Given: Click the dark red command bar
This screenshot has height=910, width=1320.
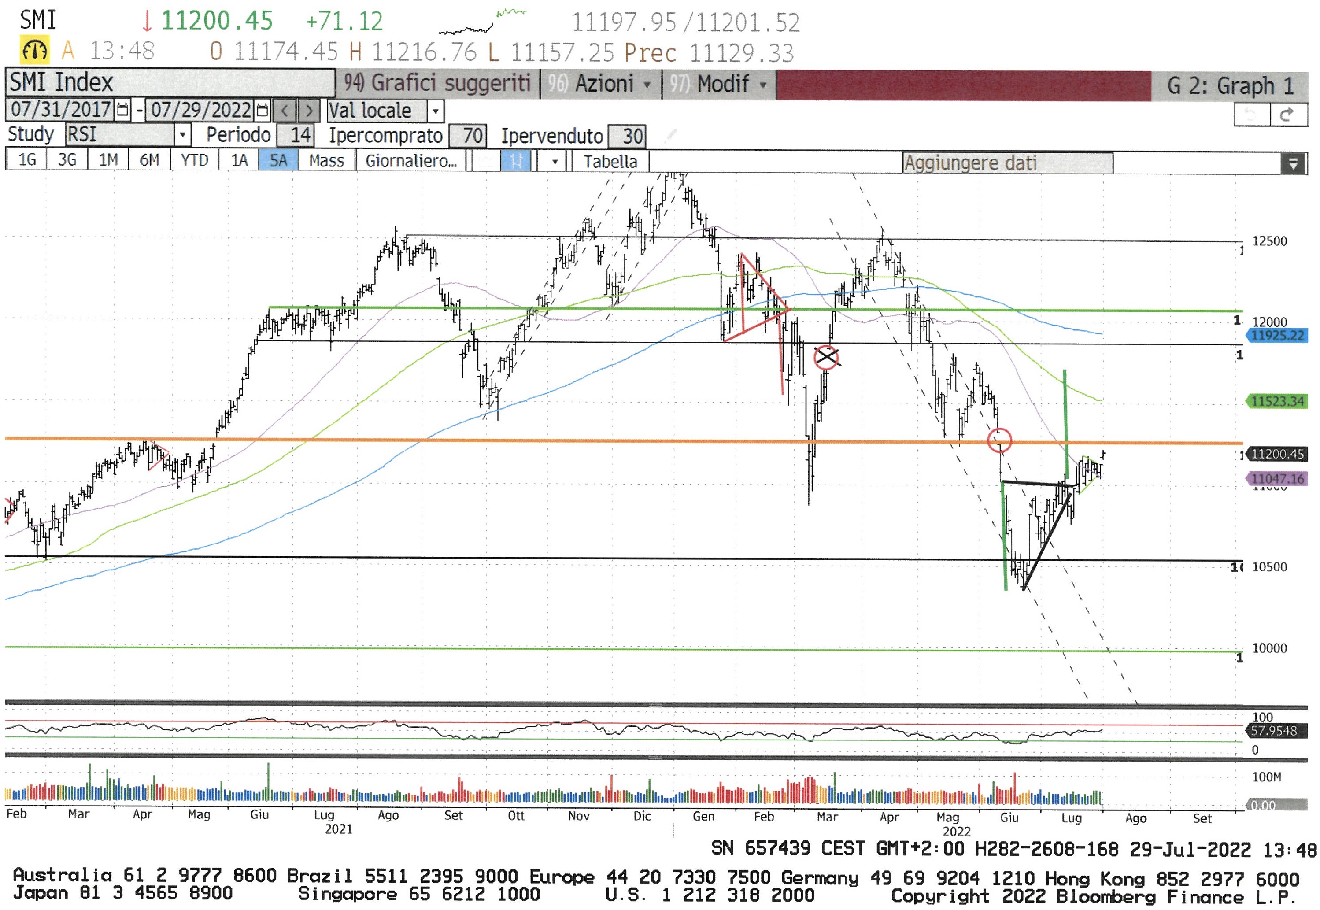Looking at the screenshot, I should pyautogui.click(x=964, y=86).
